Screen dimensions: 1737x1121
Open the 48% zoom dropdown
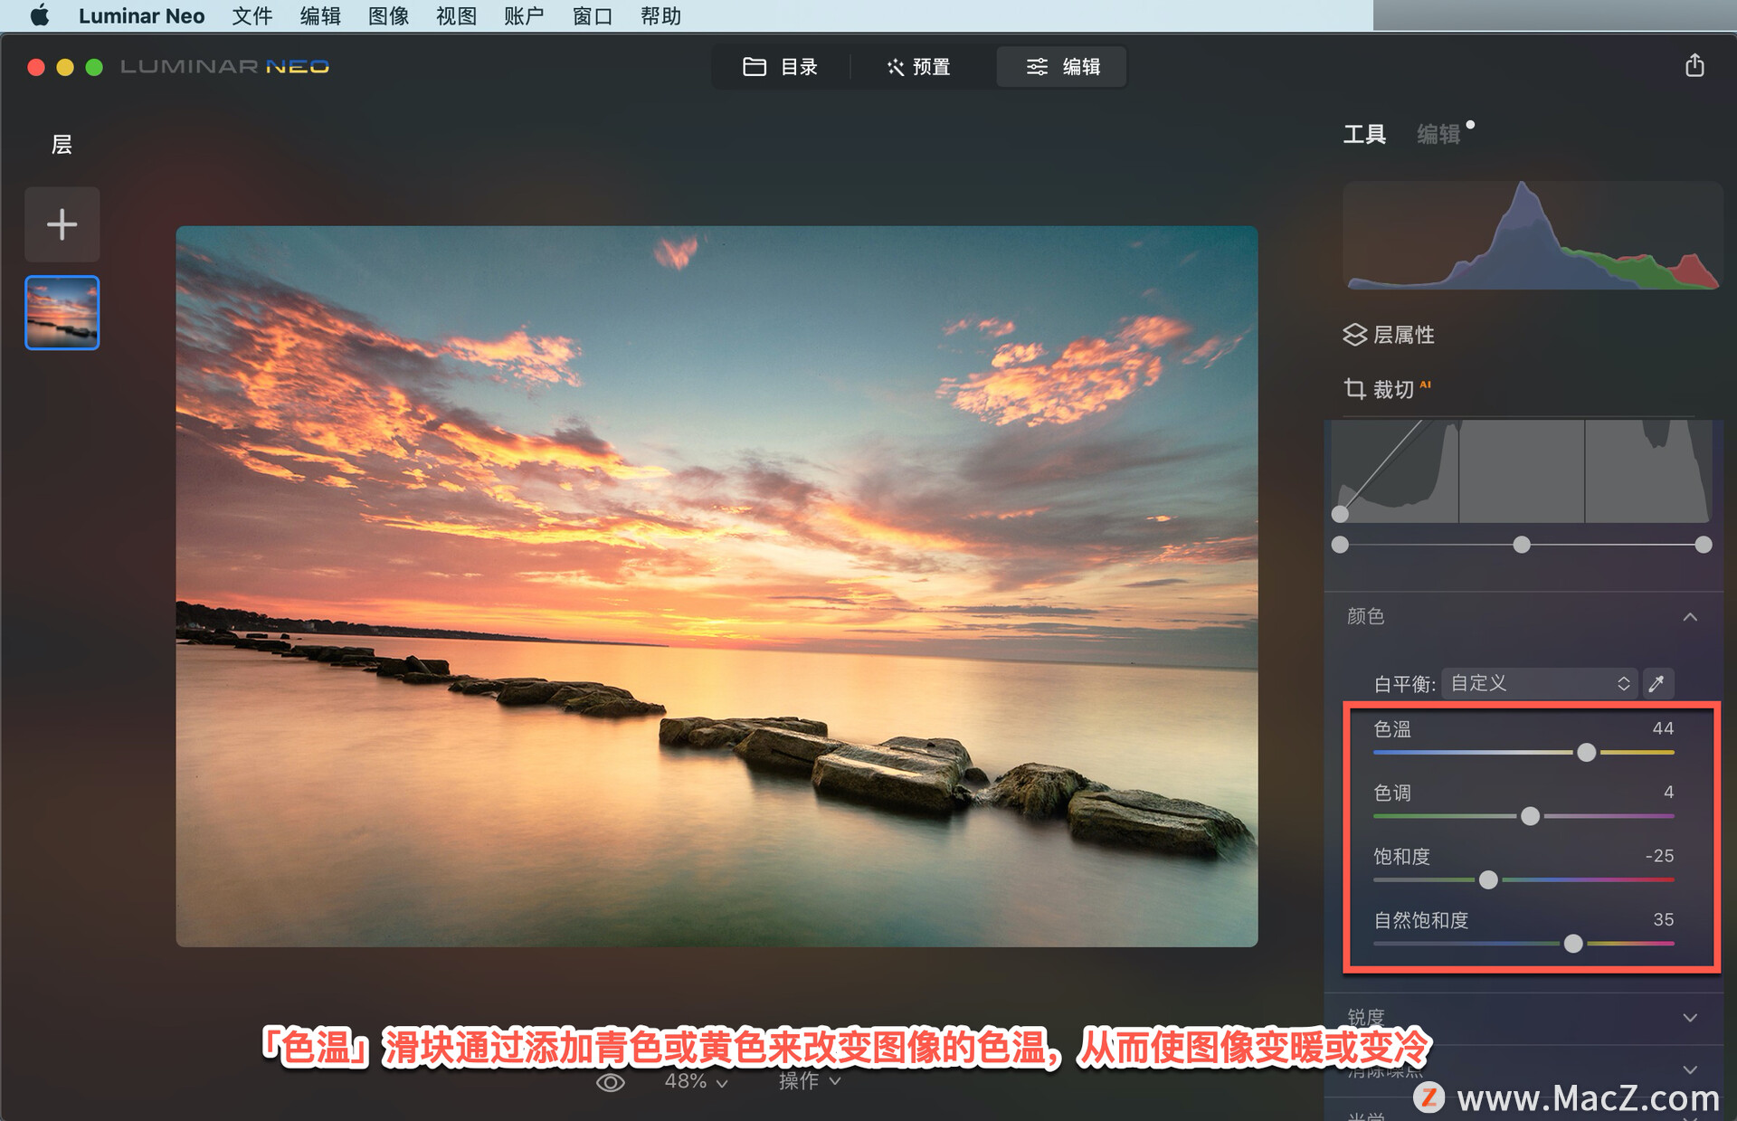coord(696,1081)
